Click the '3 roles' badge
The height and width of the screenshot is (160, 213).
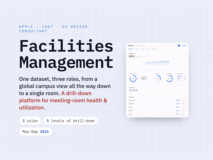(x=30, y=121)
